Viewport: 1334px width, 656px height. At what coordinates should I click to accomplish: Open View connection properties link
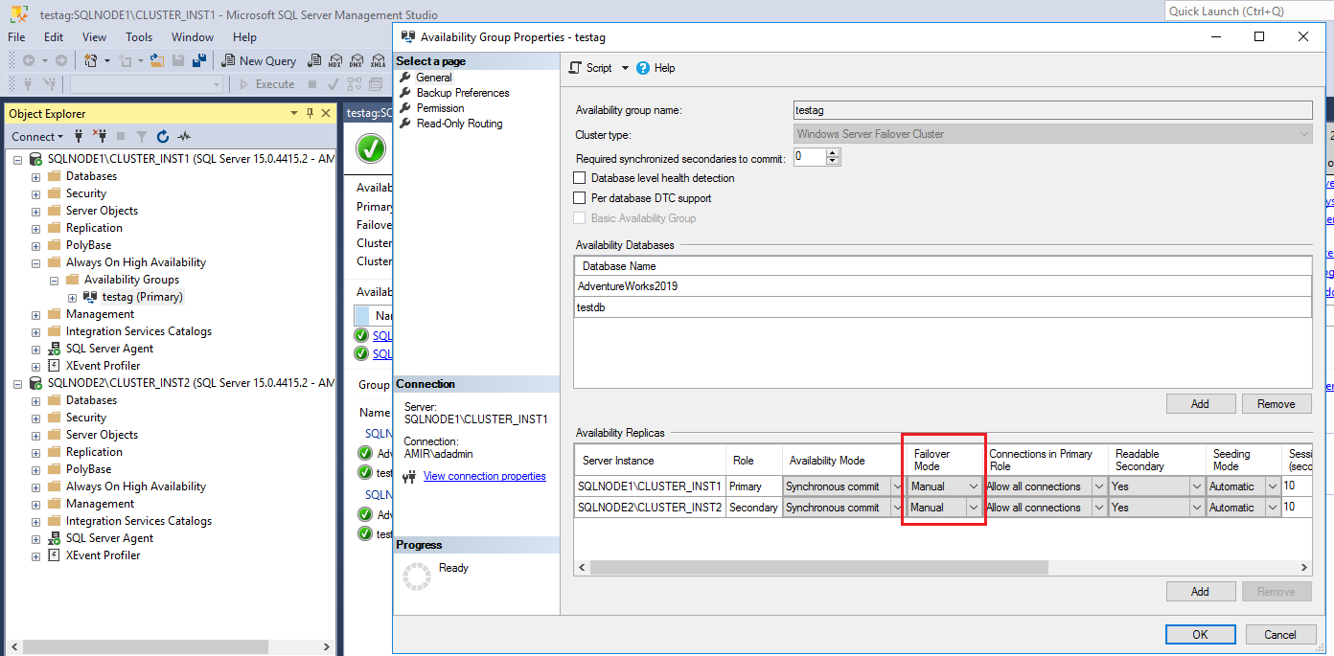point(485,476)
